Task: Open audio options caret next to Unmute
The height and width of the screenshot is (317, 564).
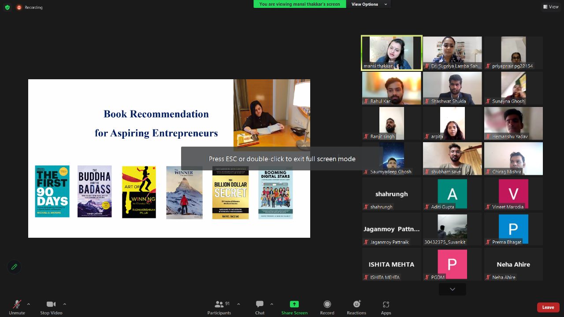Action: [x=29, y=304]
